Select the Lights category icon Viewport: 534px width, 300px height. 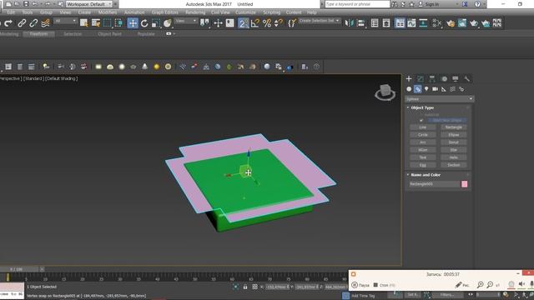pos(426,89)
